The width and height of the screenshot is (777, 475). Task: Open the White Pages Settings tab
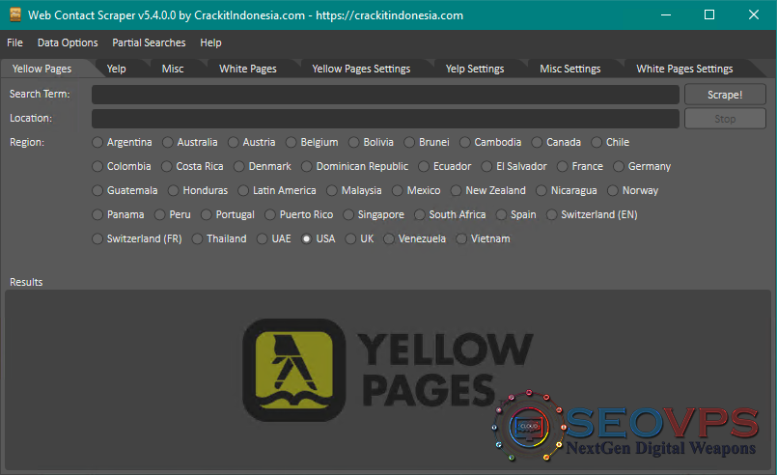684,69
